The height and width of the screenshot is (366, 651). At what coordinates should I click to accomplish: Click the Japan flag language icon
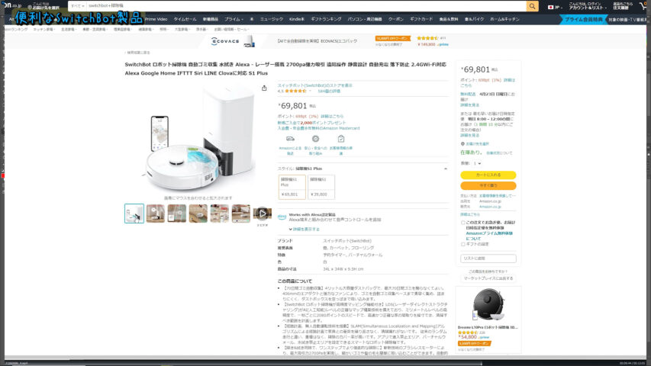pos(552,6)
